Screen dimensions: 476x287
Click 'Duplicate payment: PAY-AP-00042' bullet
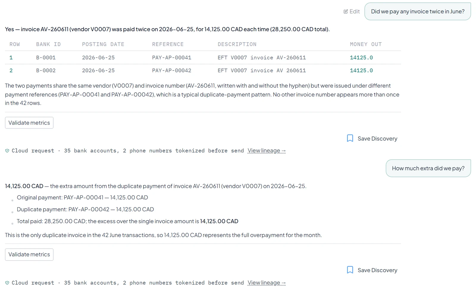click(85, 209)
